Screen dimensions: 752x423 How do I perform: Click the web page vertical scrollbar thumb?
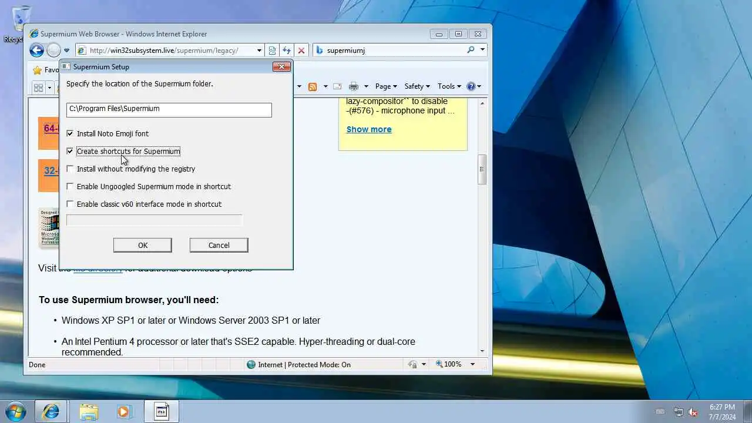[x=482, y=169]
